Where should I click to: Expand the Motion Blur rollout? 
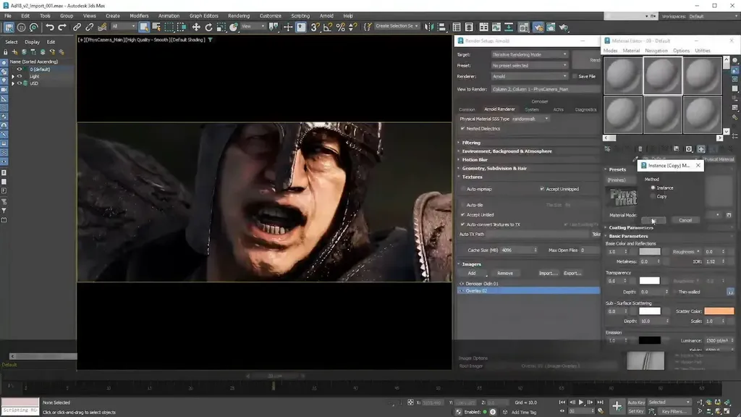click(475, 160)
